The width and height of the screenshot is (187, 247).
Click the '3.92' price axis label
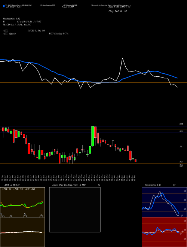(181, 131)
